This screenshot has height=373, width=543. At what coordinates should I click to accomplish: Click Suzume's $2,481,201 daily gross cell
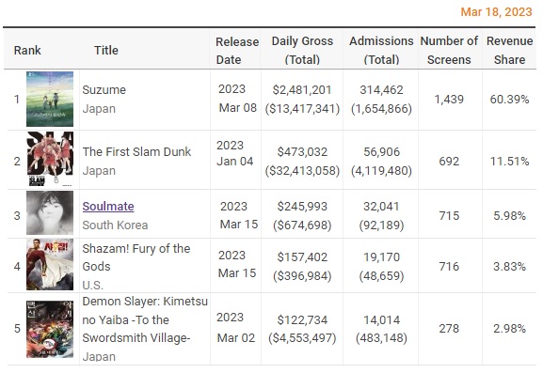tap(302, 90)
